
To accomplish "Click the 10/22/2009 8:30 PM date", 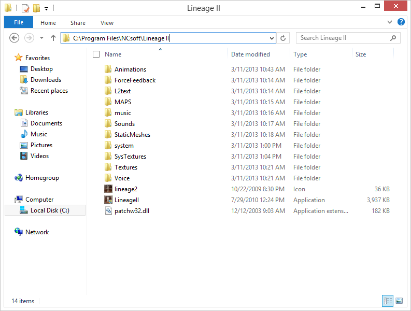I will [258, 189].
